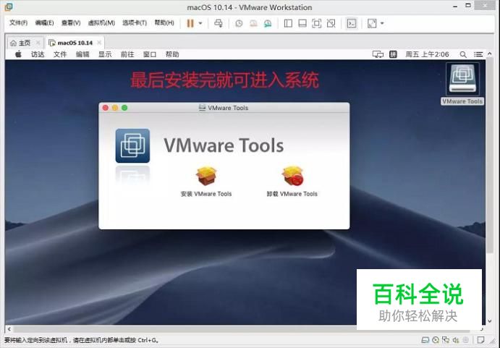Close the macOS 10.14 tab

99,43
